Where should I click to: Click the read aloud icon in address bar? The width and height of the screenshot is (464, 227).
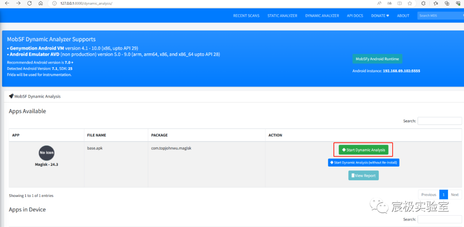click(x=379, y=3)
